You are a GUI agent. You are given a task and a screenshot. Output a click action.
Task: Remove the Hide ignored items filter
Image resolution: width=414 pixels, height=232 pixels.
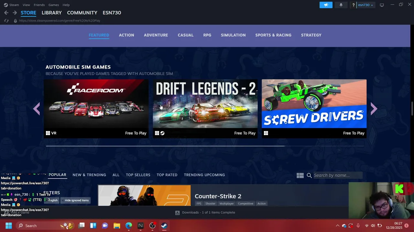pos(75,200)
